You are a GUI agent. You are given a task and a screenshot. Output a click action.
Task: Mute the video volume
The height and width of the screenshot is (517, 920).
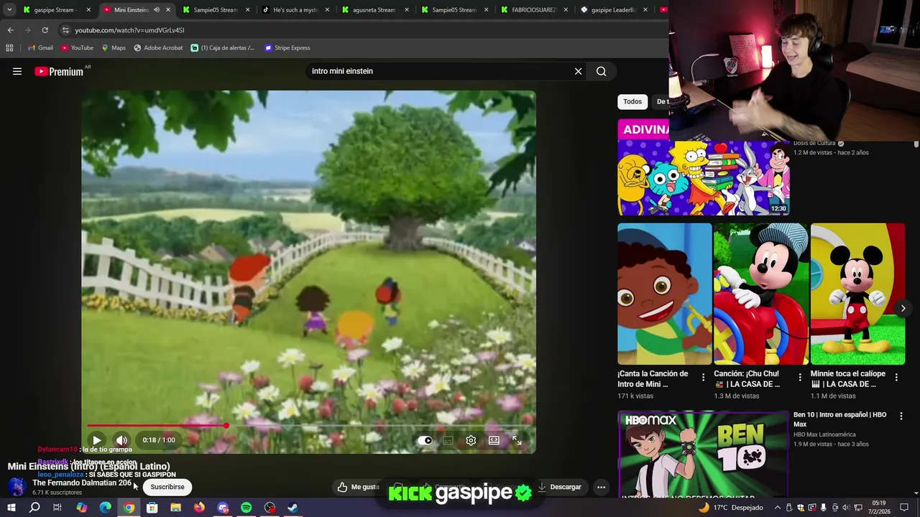coord(122,440)
